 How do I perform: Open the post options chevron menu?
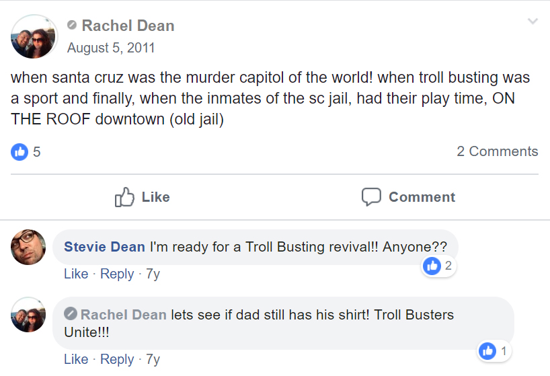click(x=533, y=22)
